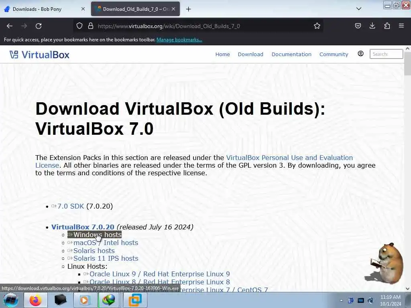This screenshot has height=308, width=411.
Task: Open the VirtualBox 7.0.20 heading link
Action: [83, 227]
